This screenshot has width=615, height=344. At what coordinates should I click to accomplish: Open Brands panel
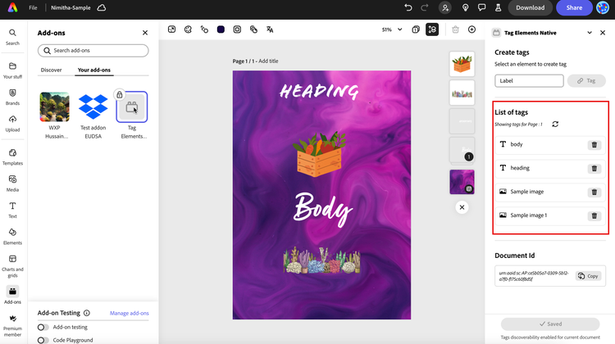click(x=12, y=97)
